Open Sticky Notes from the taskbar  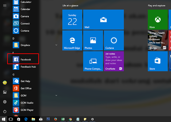tap(85, 119)
